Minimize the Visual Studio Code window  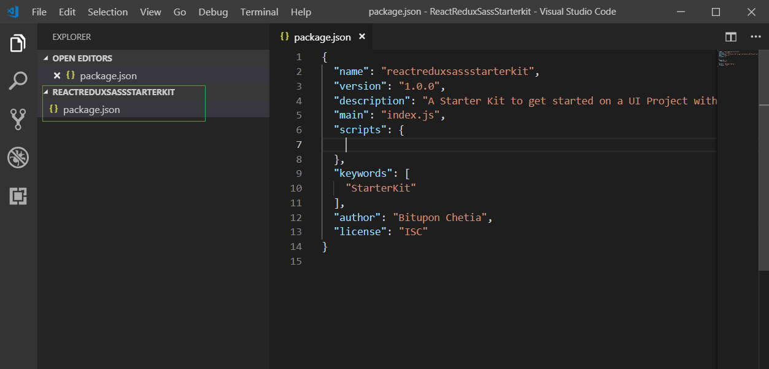(681, 12)
